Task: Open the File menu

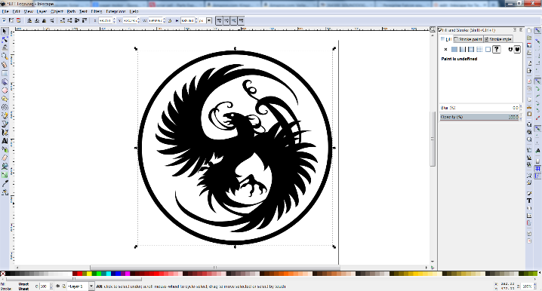Action: [x=5, y=11]
